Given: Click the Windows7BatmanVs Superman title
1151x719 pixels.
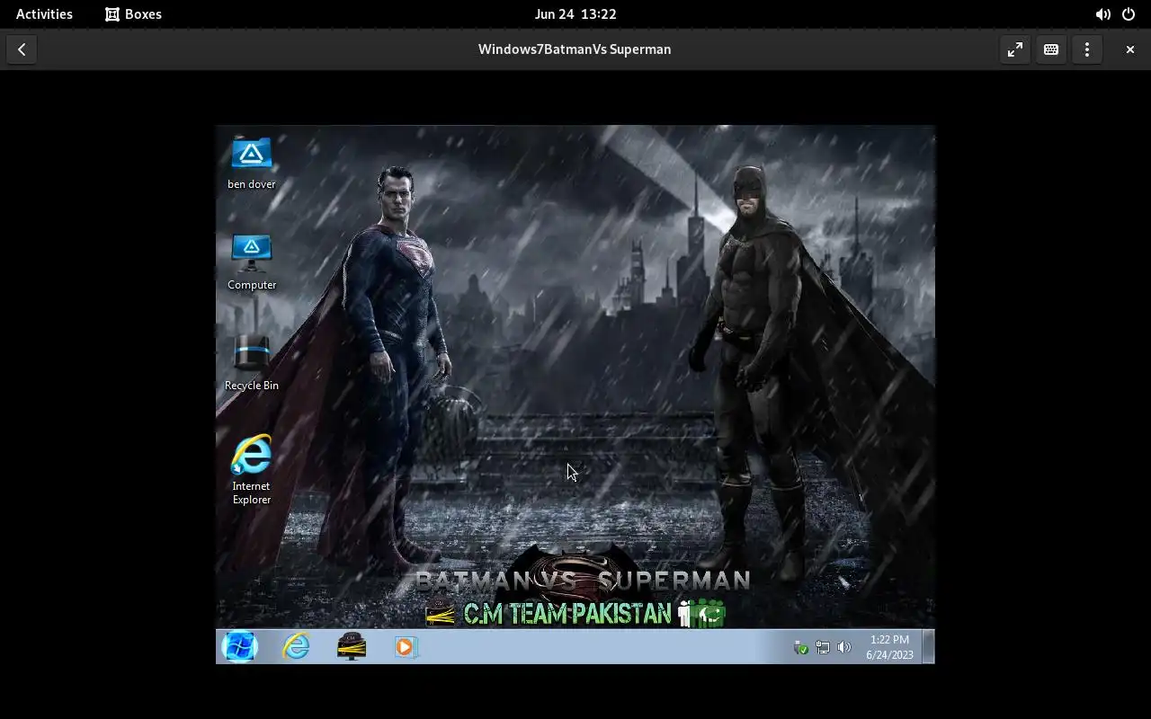Looking at the screenshot, I should (575, 49).
